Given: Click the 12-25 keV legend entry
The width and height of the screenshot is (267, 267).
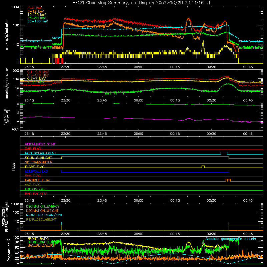Looking at the screenshot, I should tap(36, 15).
